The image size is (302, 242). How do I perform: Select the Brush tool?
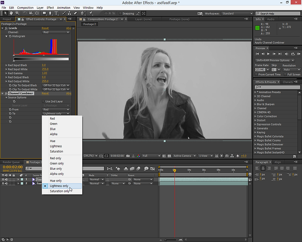pos(64,13)
